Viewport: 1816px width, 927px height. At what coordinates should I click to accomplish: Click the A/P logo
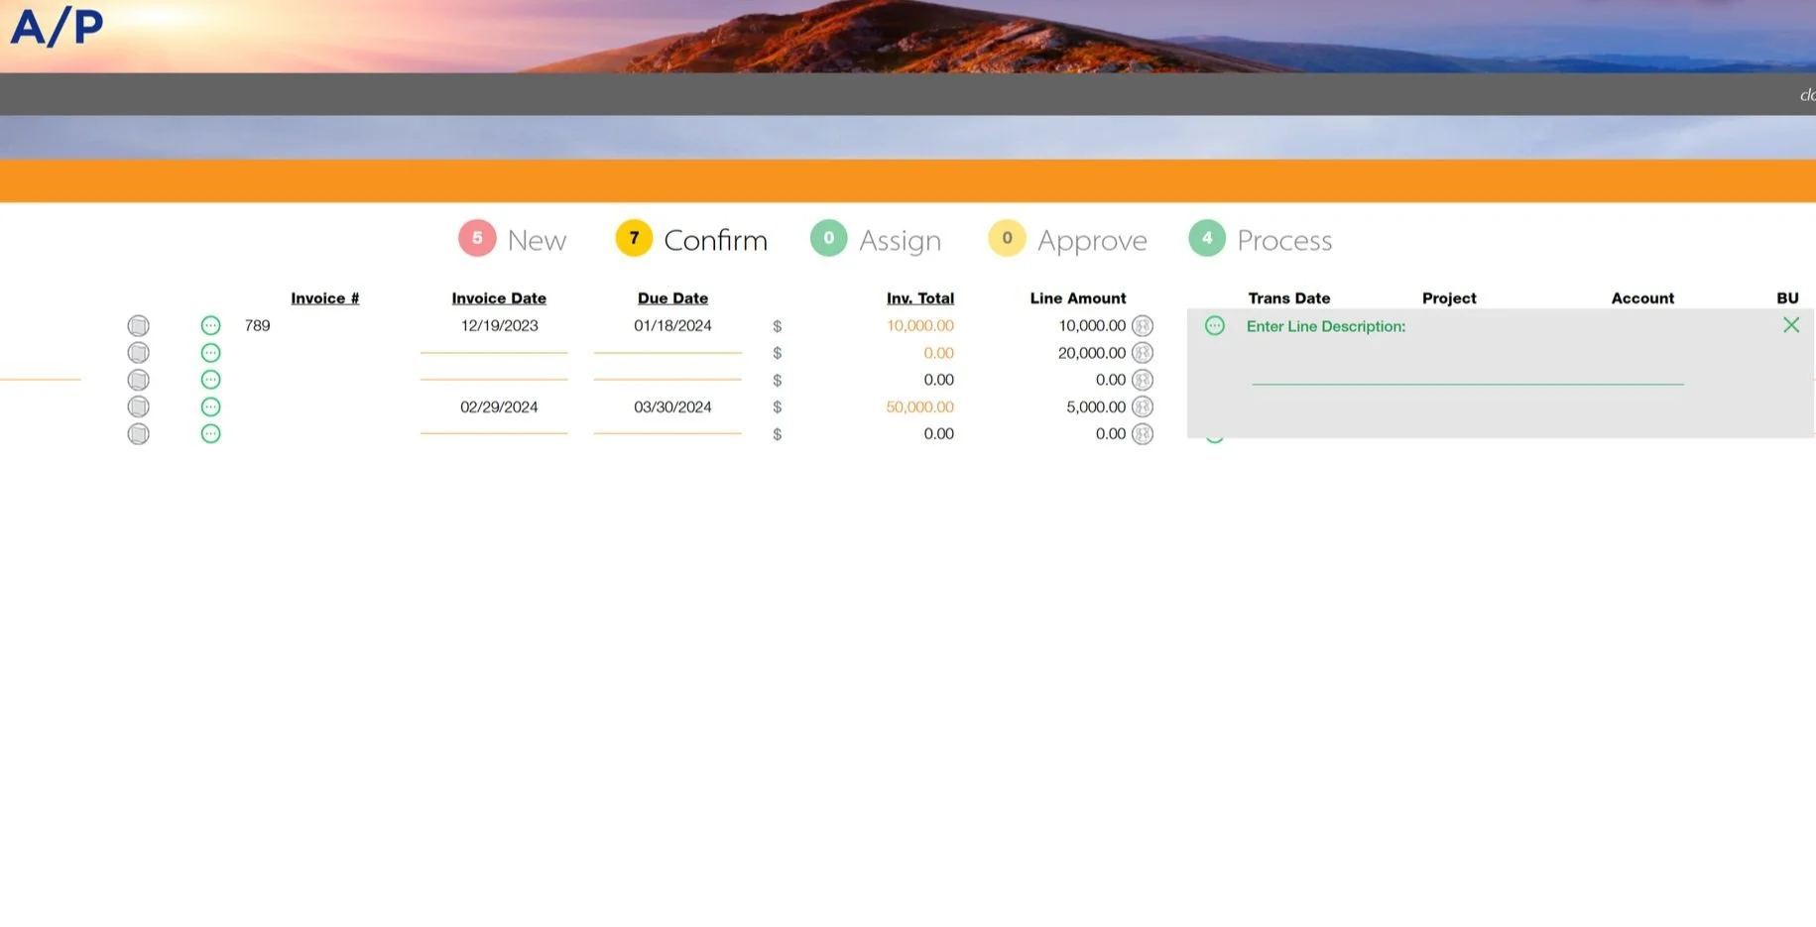pyautogui.click(x=57, y=27)
